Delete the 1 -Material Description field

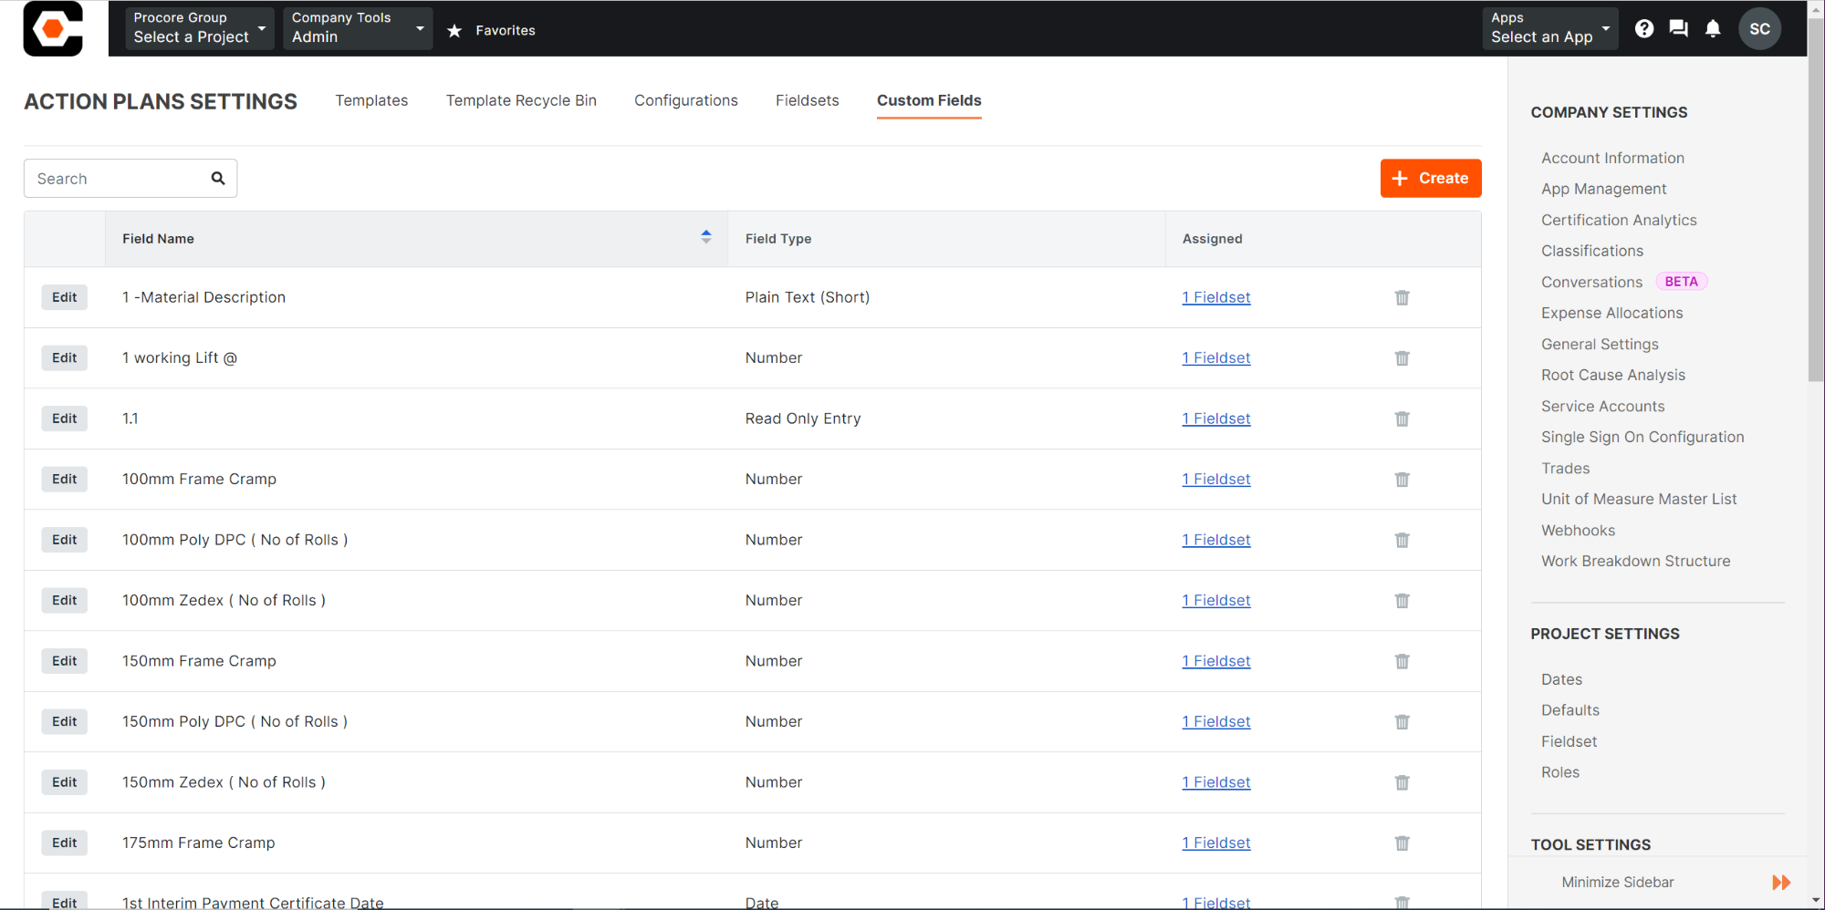[1402, 297]
